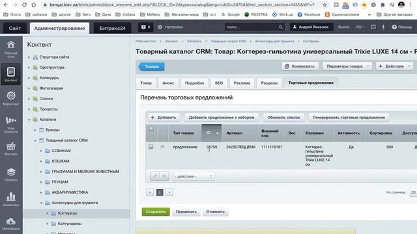Switch to the Разделы tab
Viewport: 417px width, 234px height.
click(x=269, y=83)
